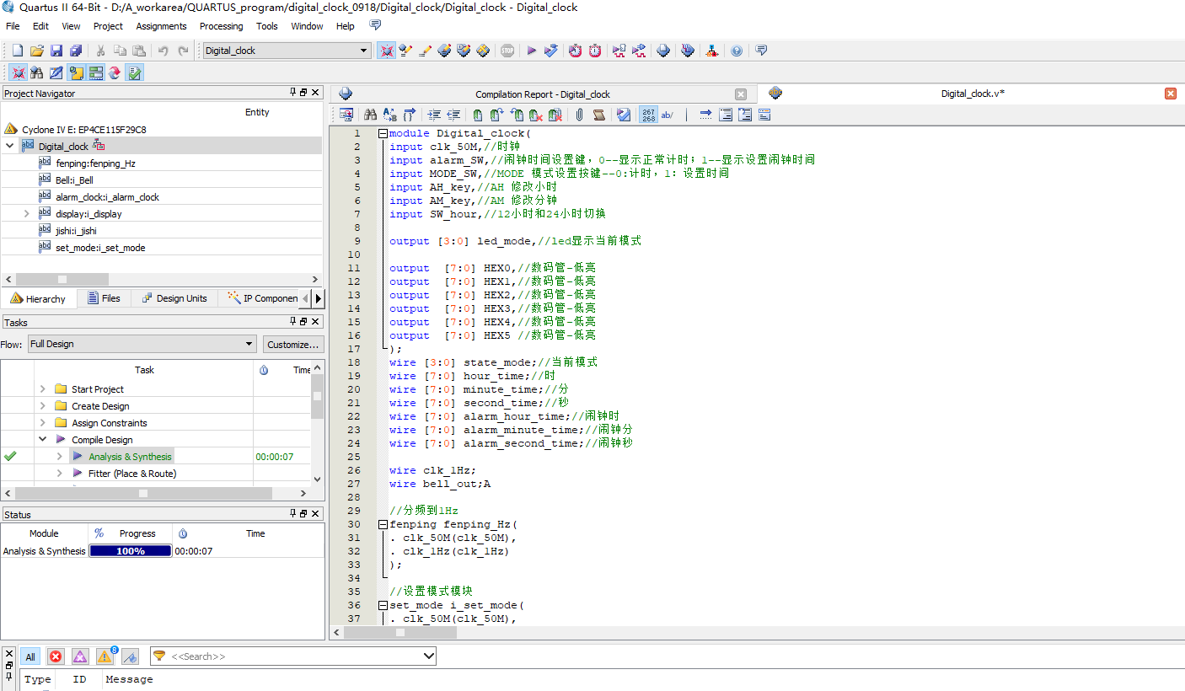Click the Decrease Indent icon in editor
The height and width of the screenshot is (691, 1185).
pyautogui.click(x=453, y=115)
